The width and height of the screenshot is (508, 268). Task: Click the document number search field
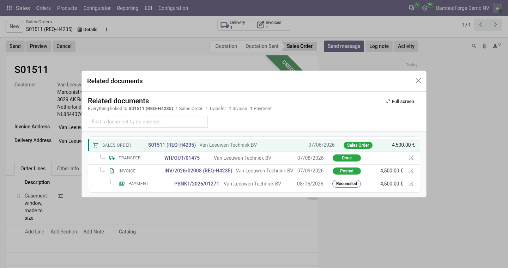148,122
